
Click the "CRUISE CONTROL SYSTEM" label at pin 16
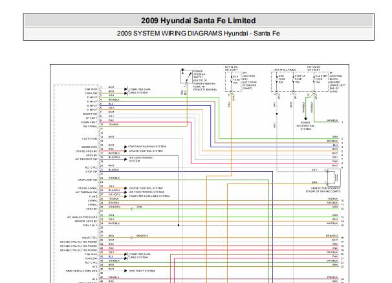click(x=146, y=151)
